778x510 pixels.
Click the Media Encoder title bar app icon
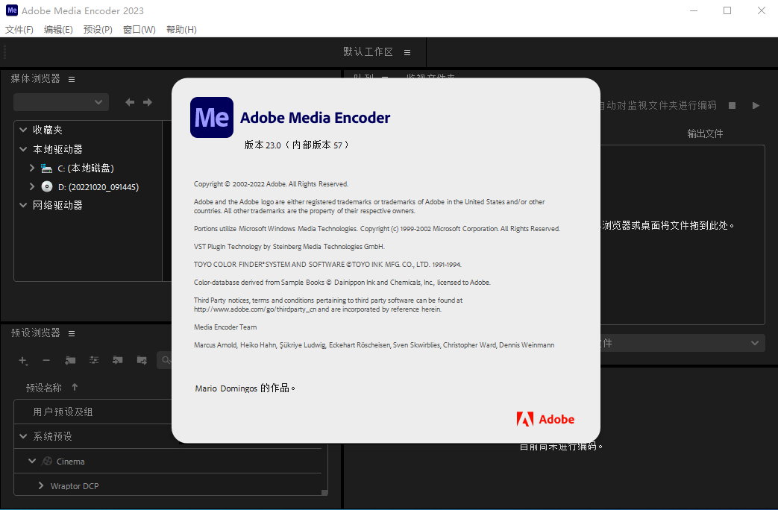(x=12, y=10)
